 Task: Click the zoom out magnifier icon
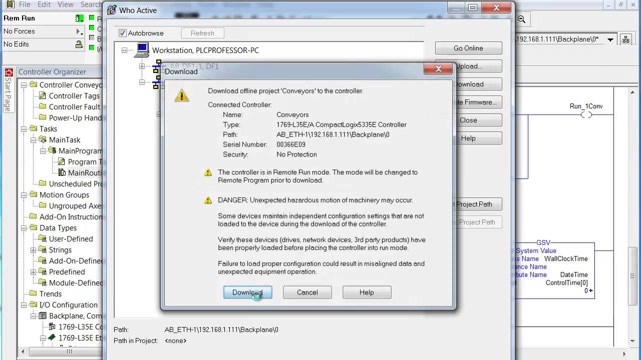tap(521, 19)
